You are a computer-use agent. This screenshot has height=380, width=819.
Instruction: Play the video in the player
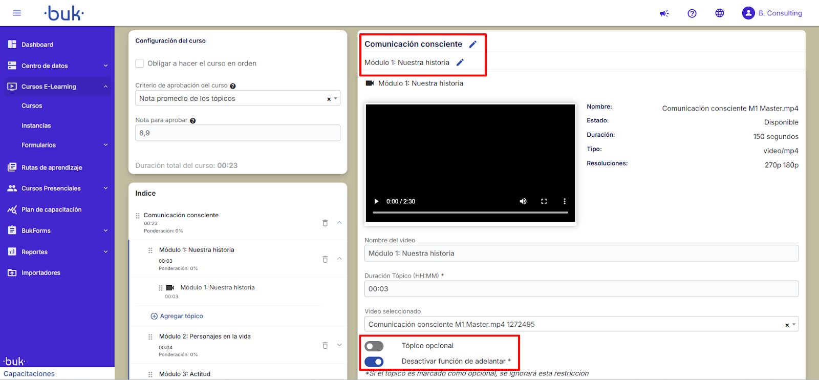coord(377,201)
